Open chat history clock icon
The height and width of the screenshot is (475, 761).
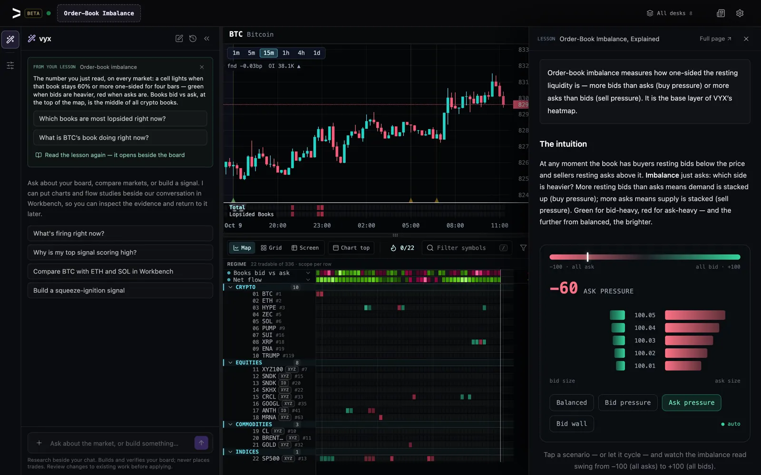[x=193, y=38]
